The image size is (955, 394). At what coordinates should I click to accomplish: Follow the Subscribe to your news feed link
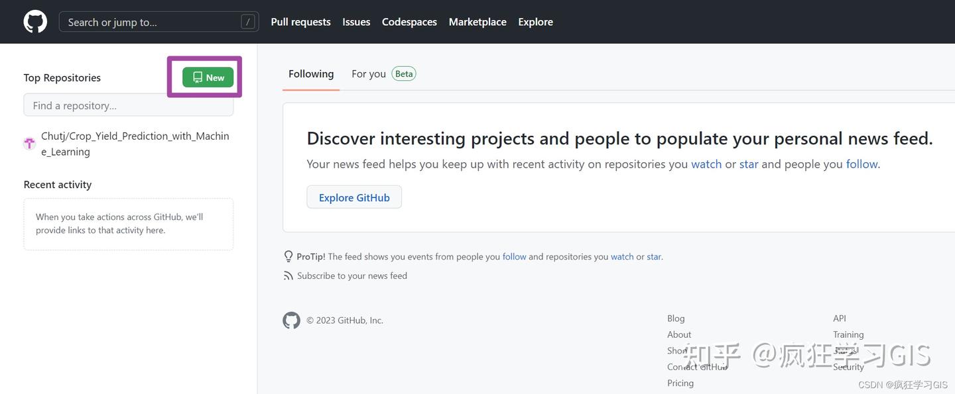(352, 275)
